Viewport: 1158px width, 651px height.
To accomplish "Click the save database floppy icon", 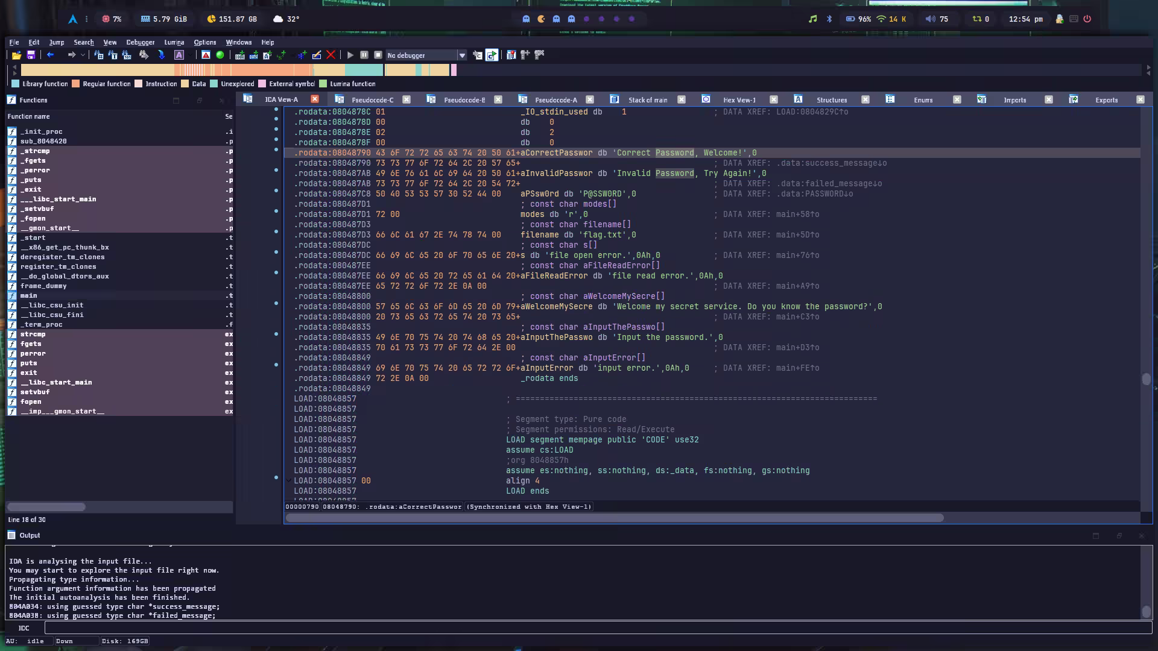I will tap(31, 55).
